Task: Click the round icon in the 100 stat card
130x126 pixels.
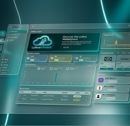Action: click(28, 58)
